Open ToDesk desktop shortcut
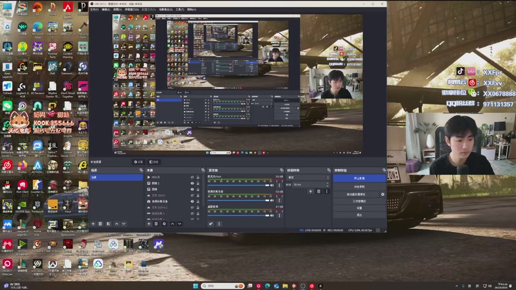This screenshot has height=290, width=516. coord(7,88)
